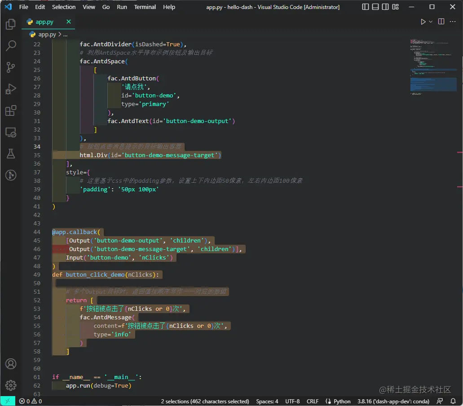Change file encoding UTF-8
The image size is (463, 406).
pyautogui.click(x=292, y=401)
